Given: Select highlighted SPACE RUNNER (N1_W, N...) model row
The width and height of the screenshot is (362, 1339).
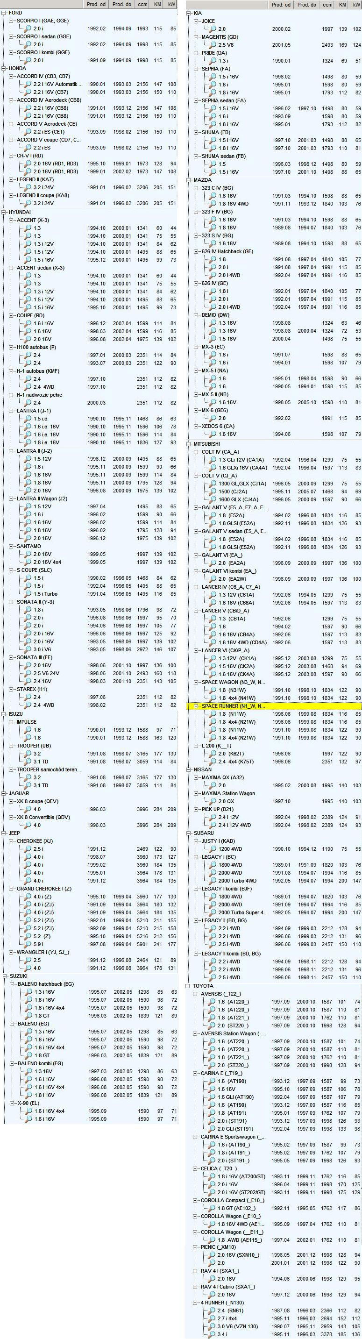Looking at the screenshot, I should click(274, 706).
